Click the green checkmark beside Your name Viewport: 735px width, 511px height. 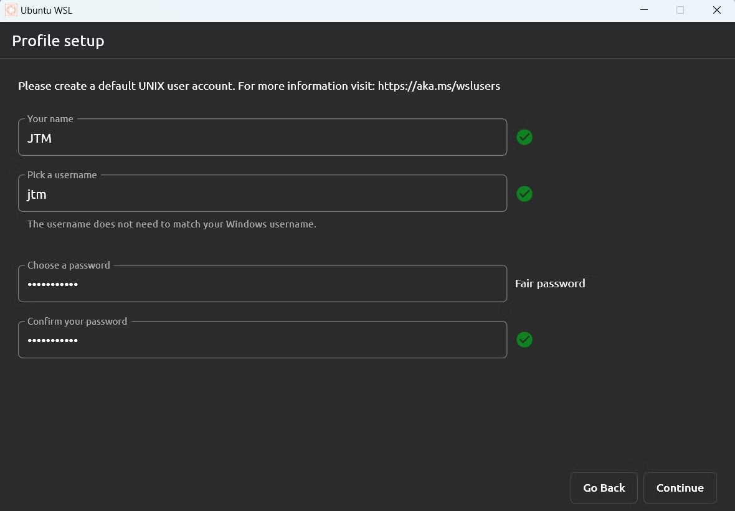click(x=524, y=137)
